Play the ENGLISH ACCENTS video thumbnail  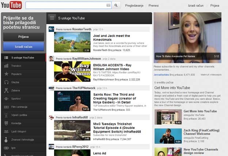[72, 71]
